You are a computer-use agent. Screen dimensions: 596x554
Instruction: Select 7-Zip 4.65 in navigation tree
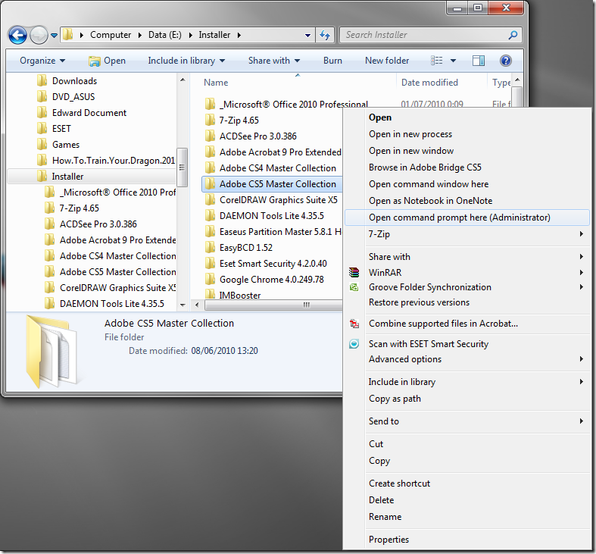point(79,208)
